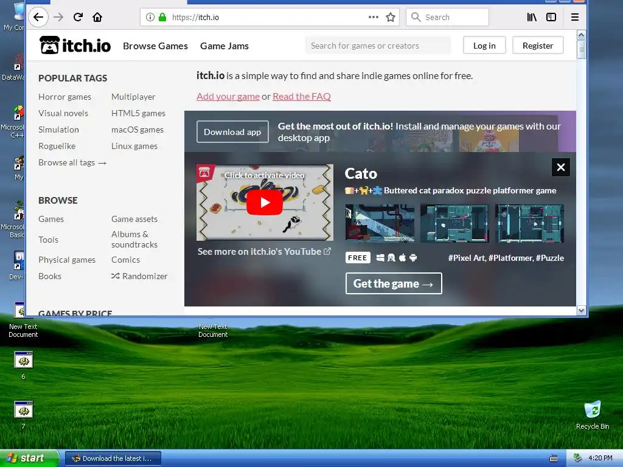Open the Multiplayer tag

(133, 97)
